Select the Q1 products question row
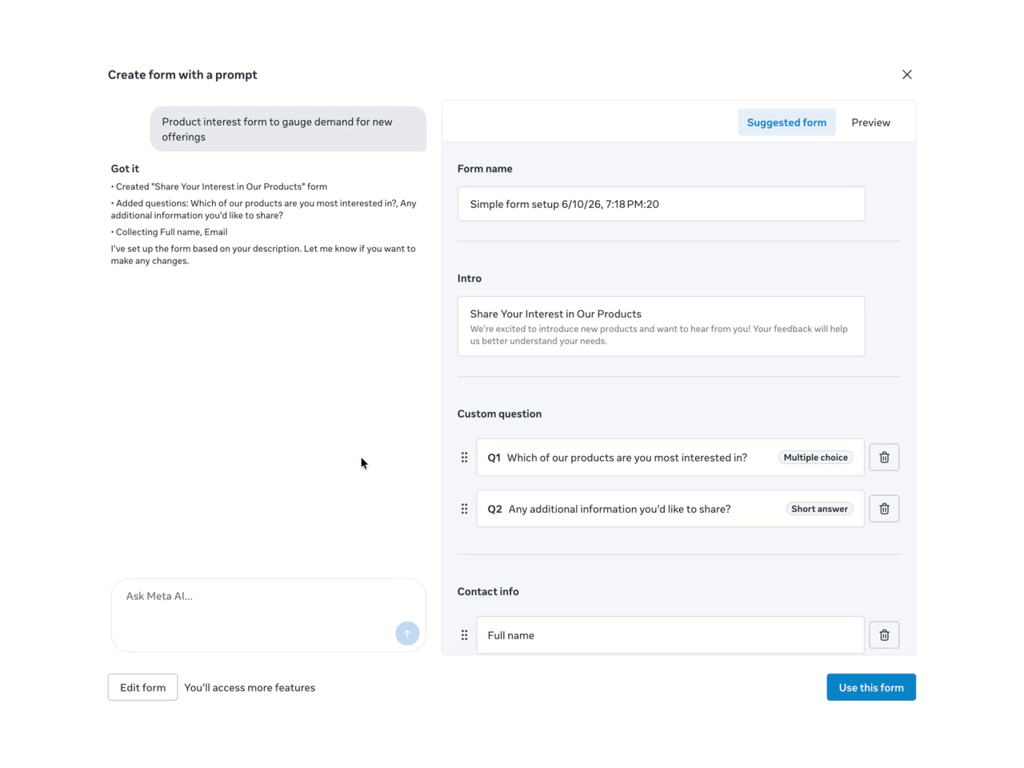 pyautogui.click(x=670, y=458)
